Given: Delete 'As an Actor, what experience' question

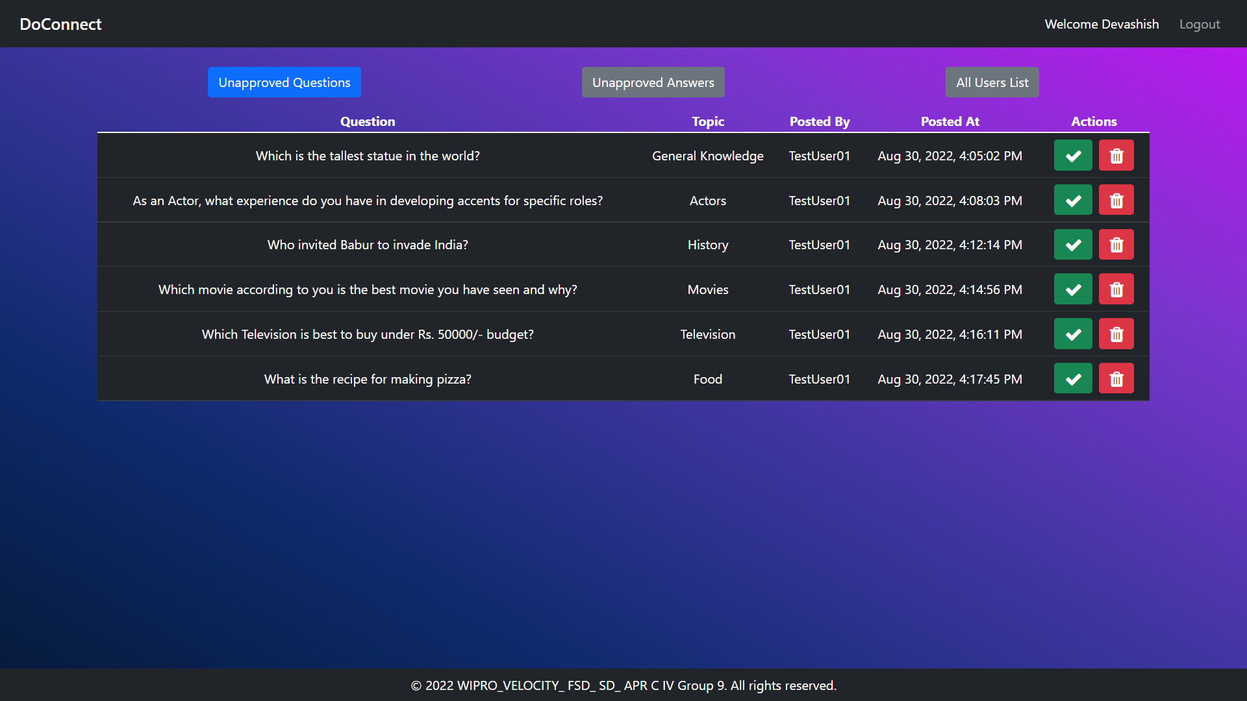Looking at the screenshot, I should pyautogui.click(x=1116, y=199).
